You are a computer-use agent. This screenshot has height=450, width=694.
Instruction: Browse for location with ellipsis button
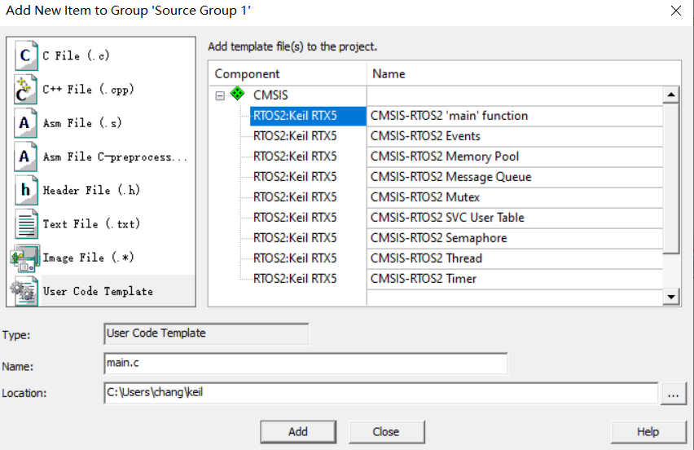point(672,394)
